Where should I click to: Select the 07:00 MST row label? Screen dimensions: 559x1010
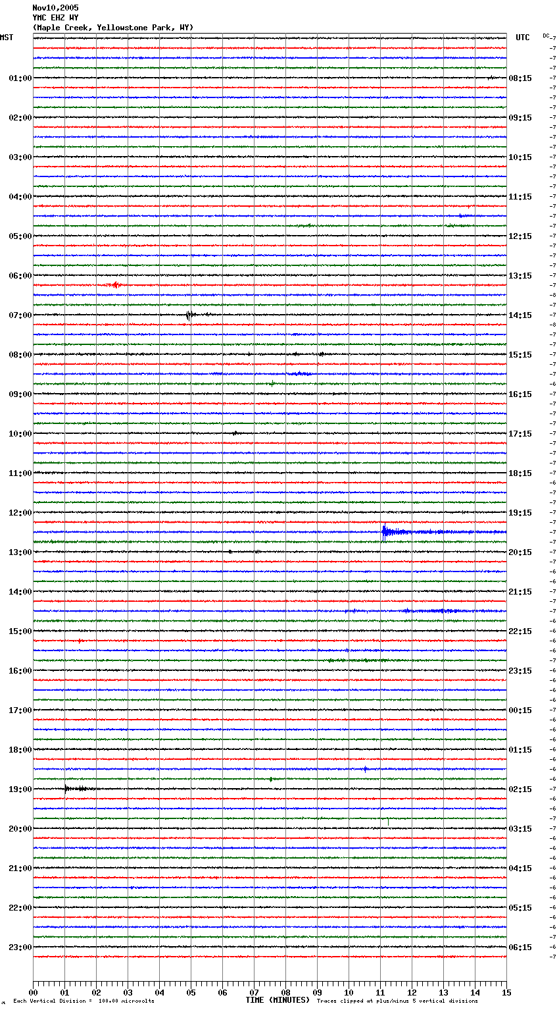pos(20,315)
